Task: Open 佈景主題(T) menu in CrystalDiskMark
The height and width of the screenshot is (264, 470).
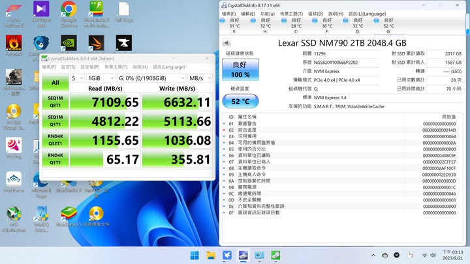Action: click(x=116, y=67)
